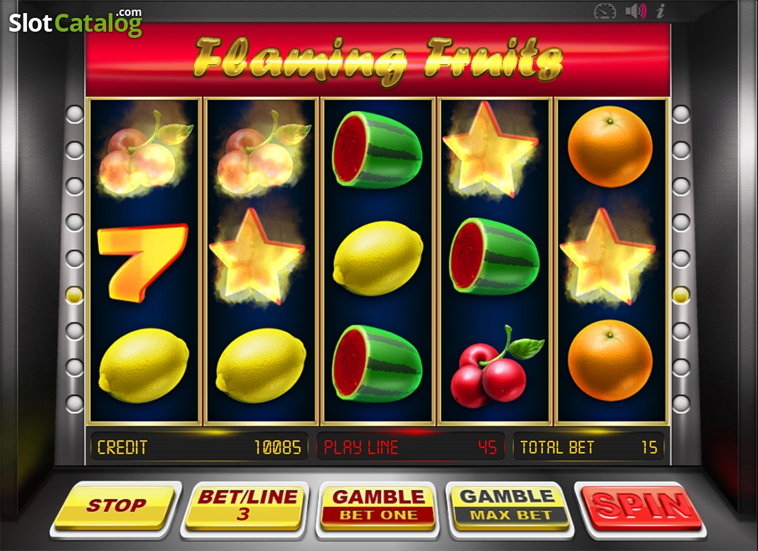The image size is (758, 551).
Task: Select the Gamble Bet One button
Action: point(378,506)
